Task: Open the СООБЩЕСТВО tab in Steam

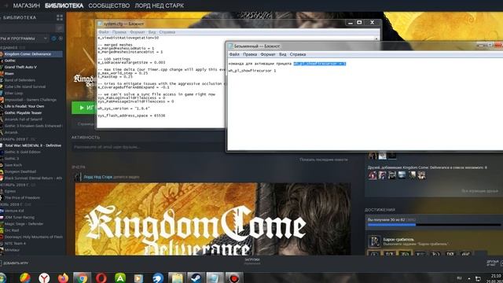Action: click(108, 6)
